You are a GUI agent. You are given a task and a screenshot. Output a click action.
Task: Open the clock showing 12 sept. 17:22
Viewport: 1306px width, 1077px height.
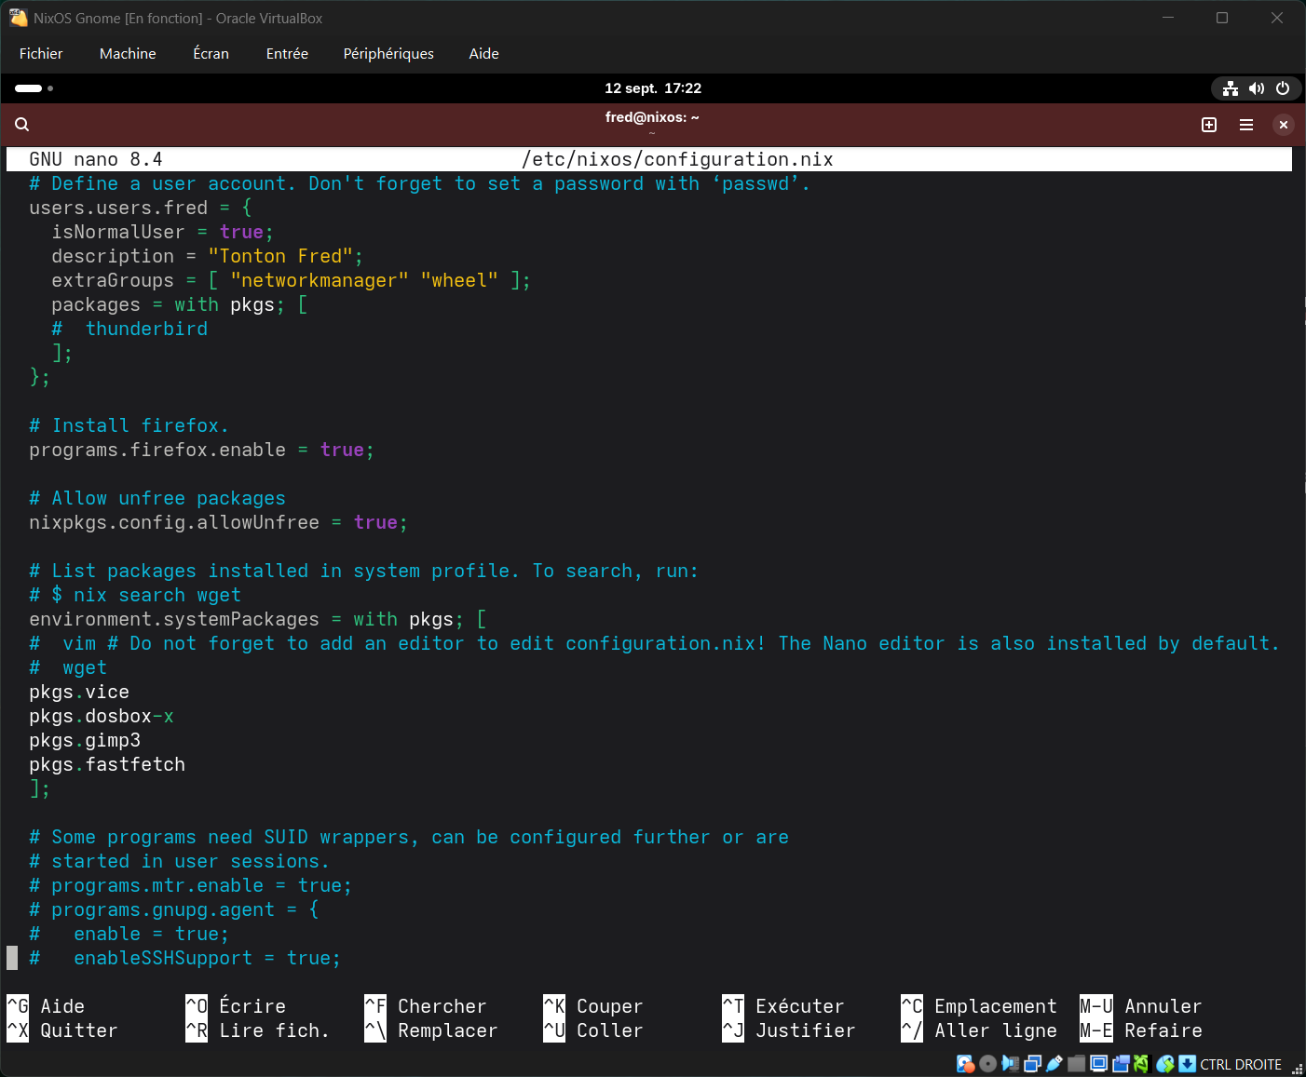(653, 88)
